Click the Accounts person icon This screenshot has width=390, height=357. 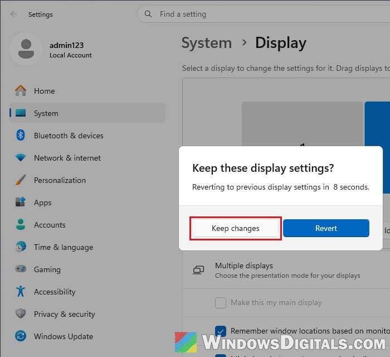(21, 224)
